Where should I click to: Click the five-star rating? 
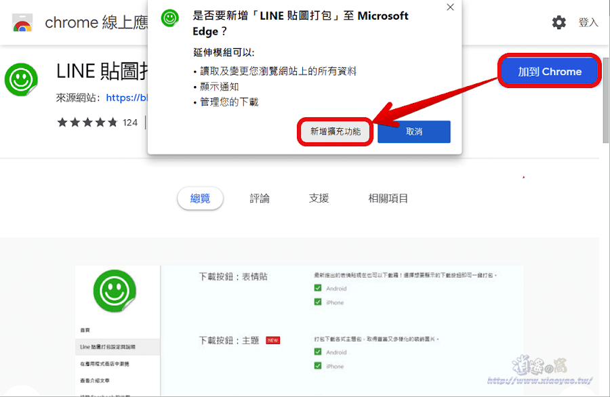pos(87,123)
